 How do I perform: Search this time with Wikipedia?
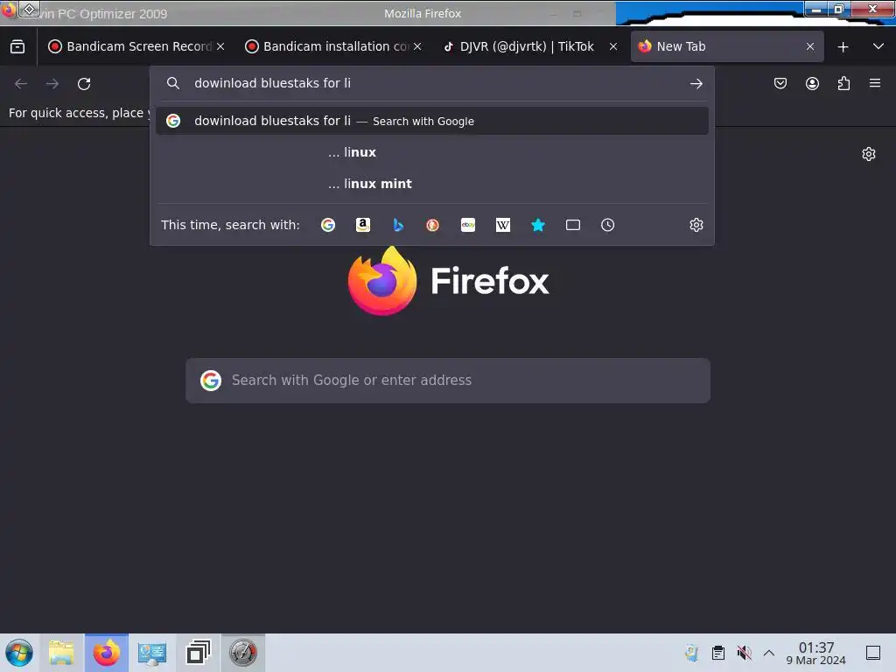click(x=503, y=225)
